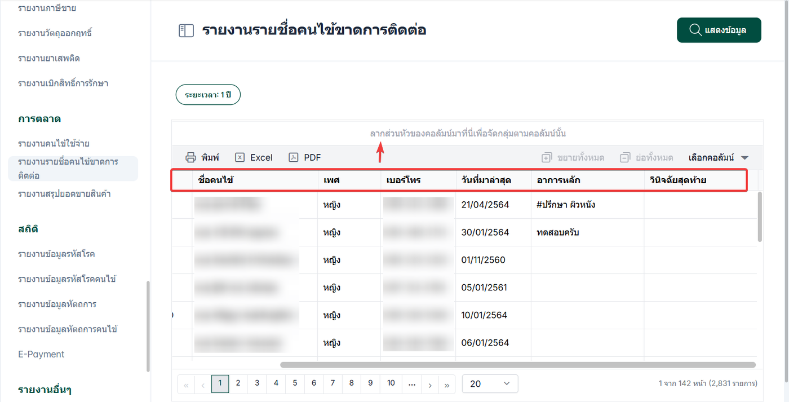Click the PDF export icon
789x402 pixels.
tap(293, 158)
